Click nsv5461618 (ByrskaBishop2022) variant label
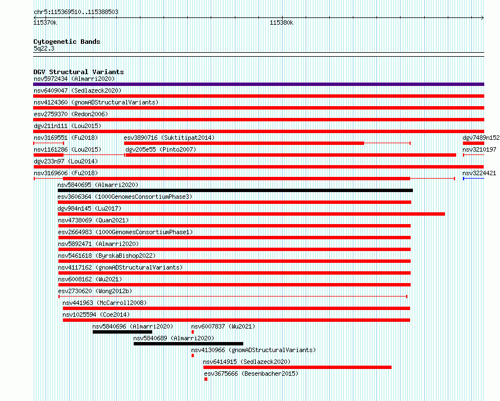The height and width of the screenshot is (401, 500). (107, 256)
